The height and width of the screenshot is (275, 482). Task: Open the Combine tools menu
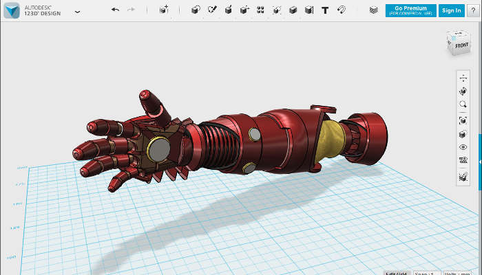pyautogui.click(x=293, y=10)
